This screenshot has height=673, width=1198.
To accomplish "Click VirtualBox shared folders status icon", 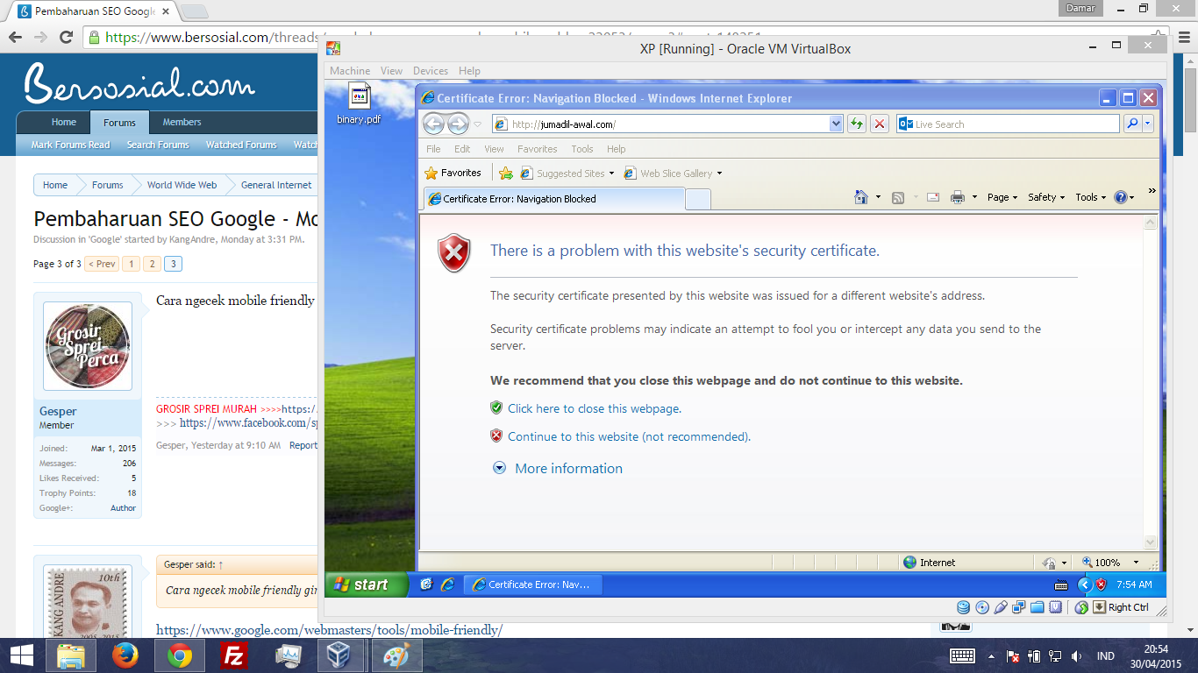I will coord(1038,607).
